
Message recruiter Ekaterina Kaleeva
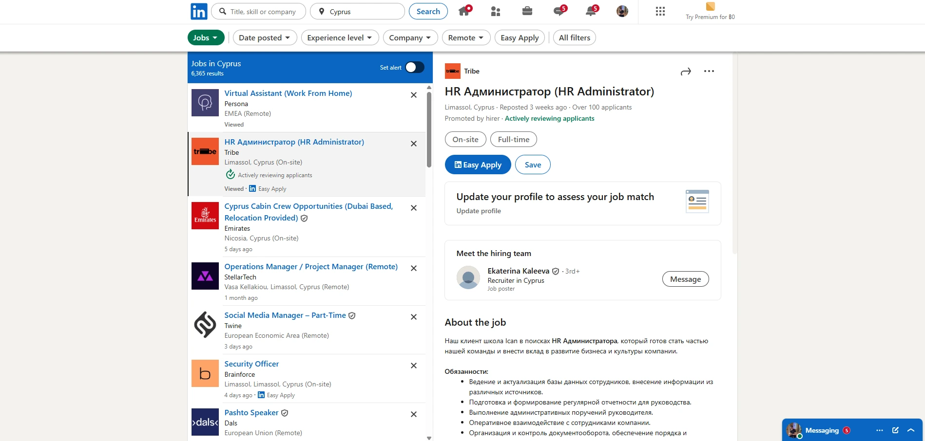tap(685, 279)
